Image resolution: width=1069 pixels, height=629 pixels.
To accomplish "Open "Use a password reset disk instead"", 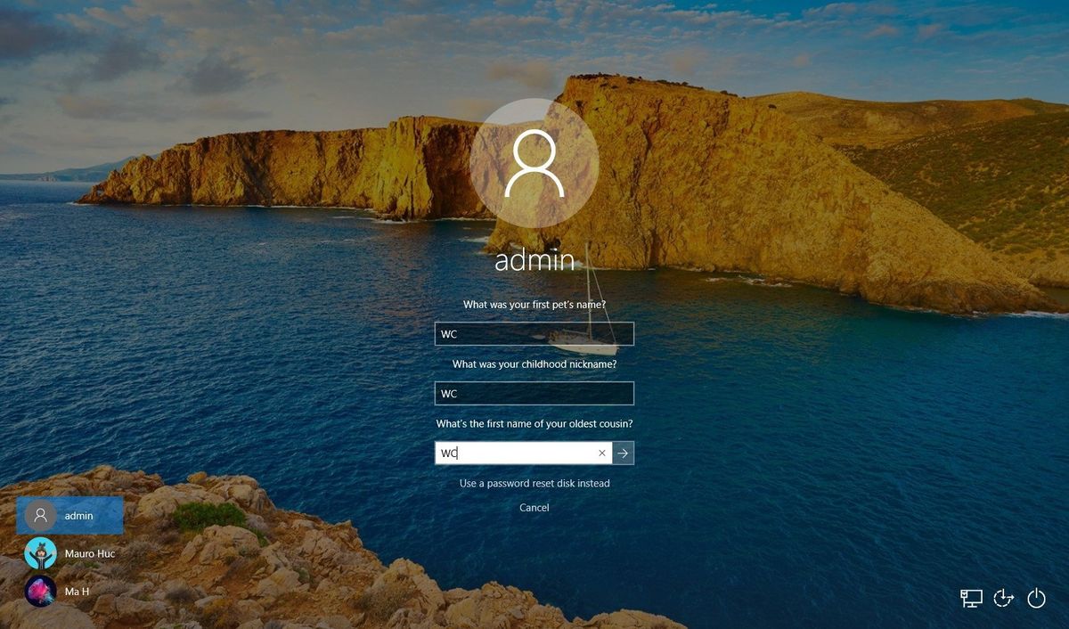I will point(534,483).
